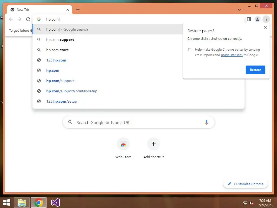Open the Windows Start button

tap(7, 203)
